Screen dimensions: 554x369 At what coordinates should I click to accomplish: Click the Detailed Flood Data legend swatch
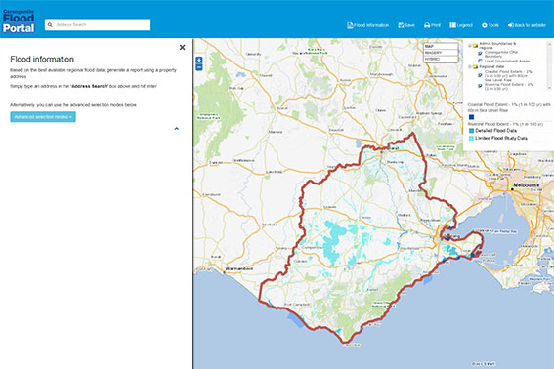pyautogui.click(x=471, y=131)
